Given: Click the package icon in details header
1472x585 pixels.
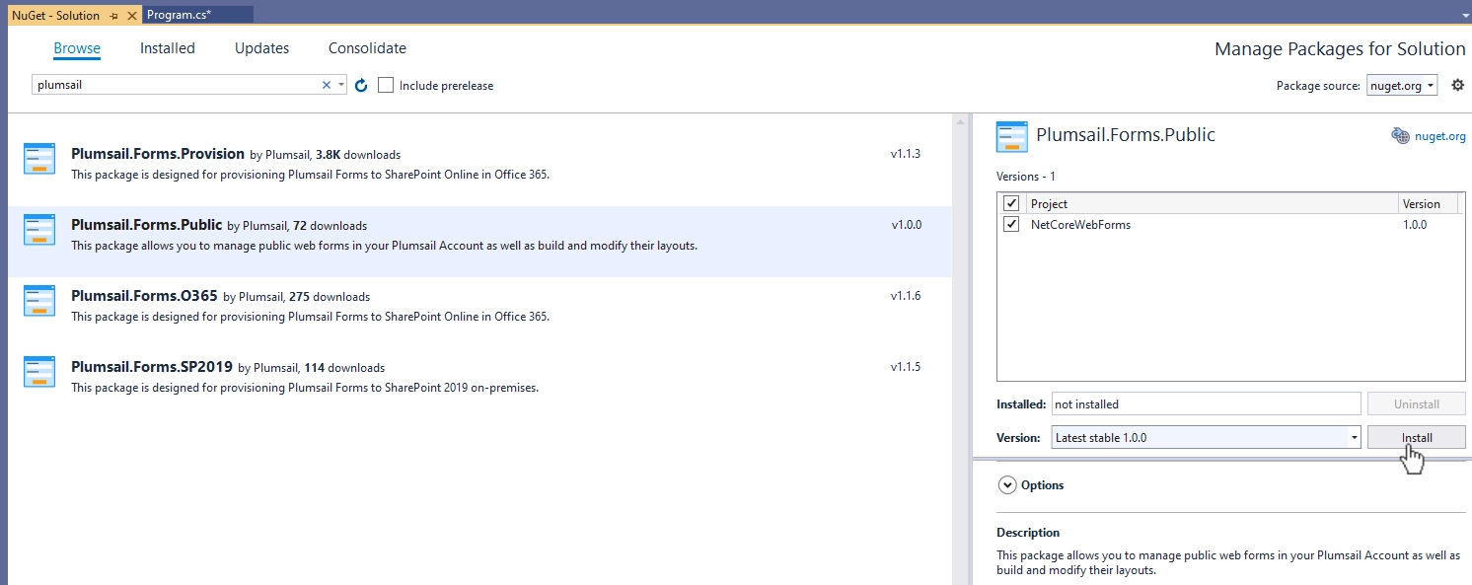Looking at the screenshot, I should [x=1012, y=136].
